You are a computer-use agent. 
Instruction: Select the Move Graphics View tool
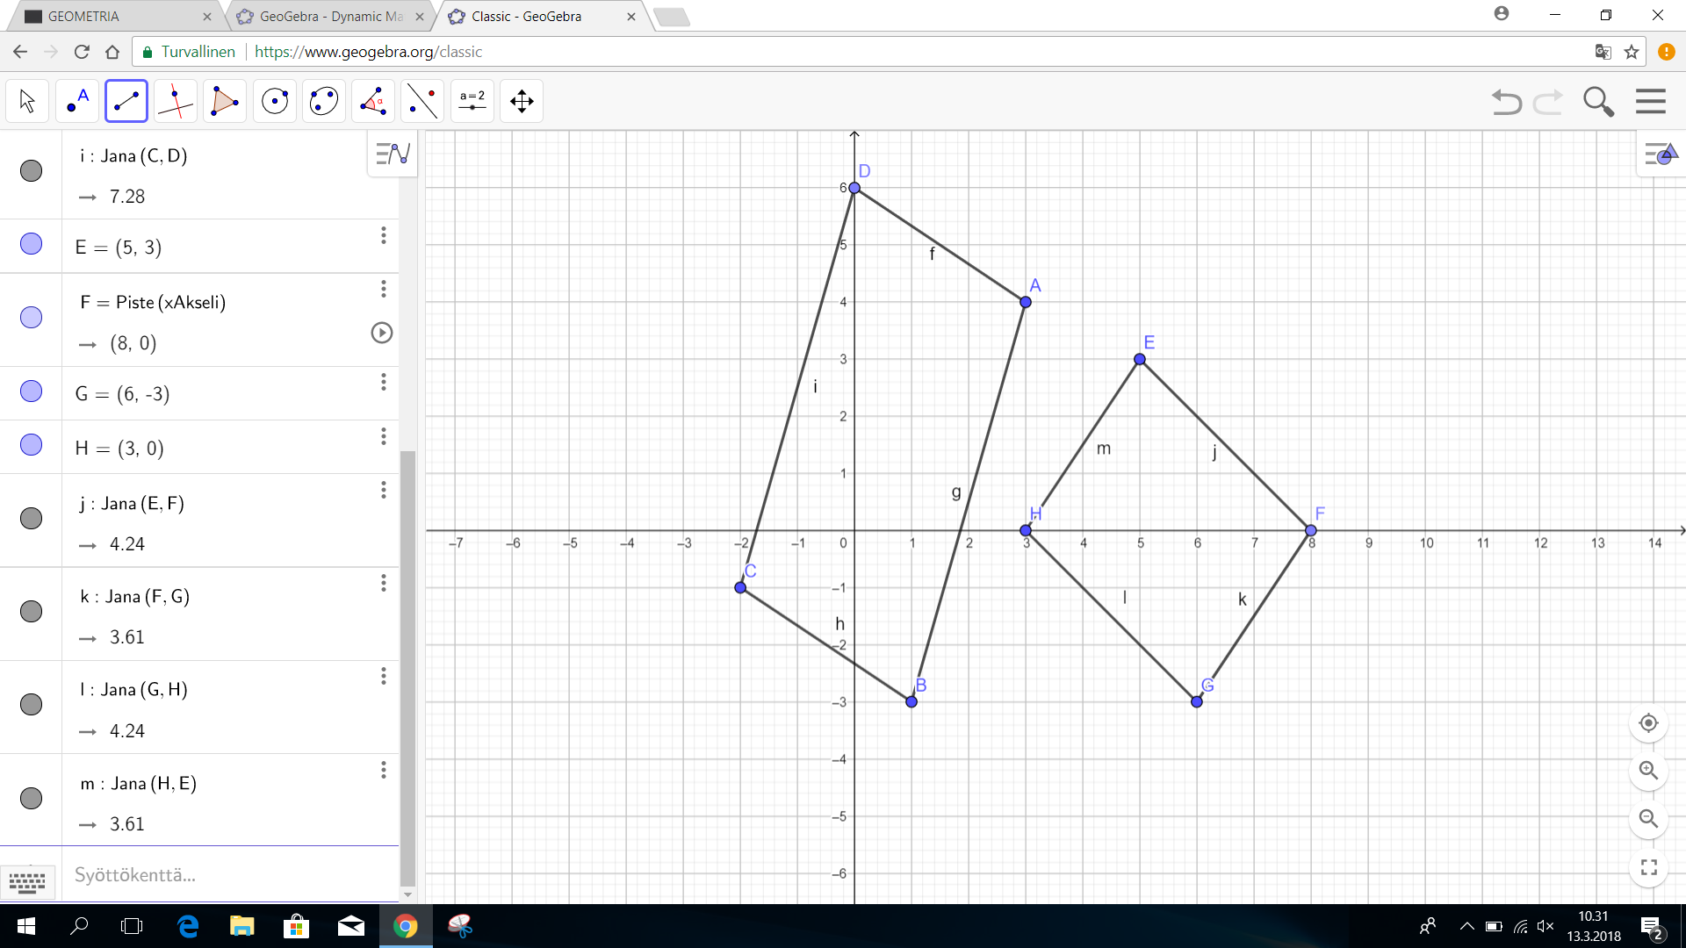coord(522,102)
